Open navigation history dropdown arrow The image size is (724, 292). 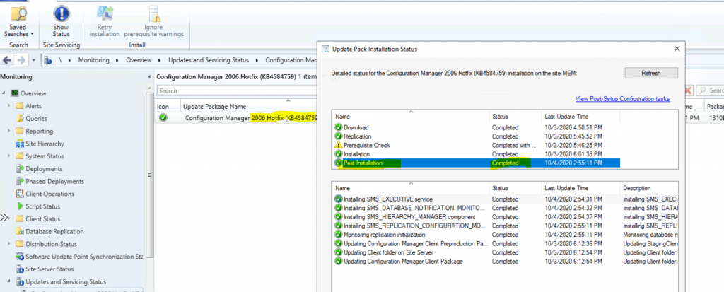(33, 61)
